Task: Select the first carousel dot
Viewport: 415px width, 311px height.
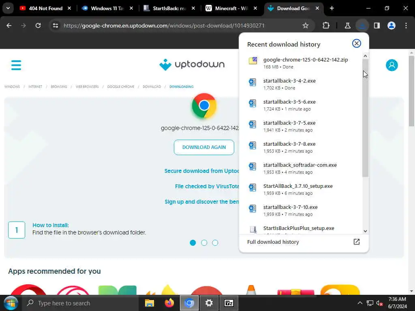Action: point(193,243)
